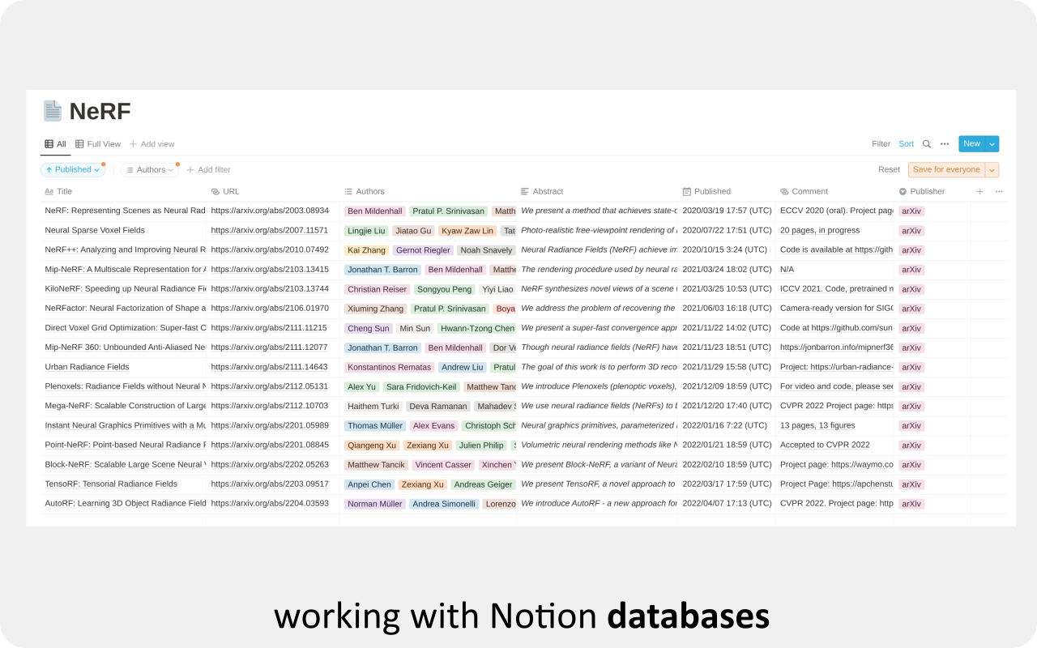Open the Mip-NeRF 360 row title

point(125,347)
